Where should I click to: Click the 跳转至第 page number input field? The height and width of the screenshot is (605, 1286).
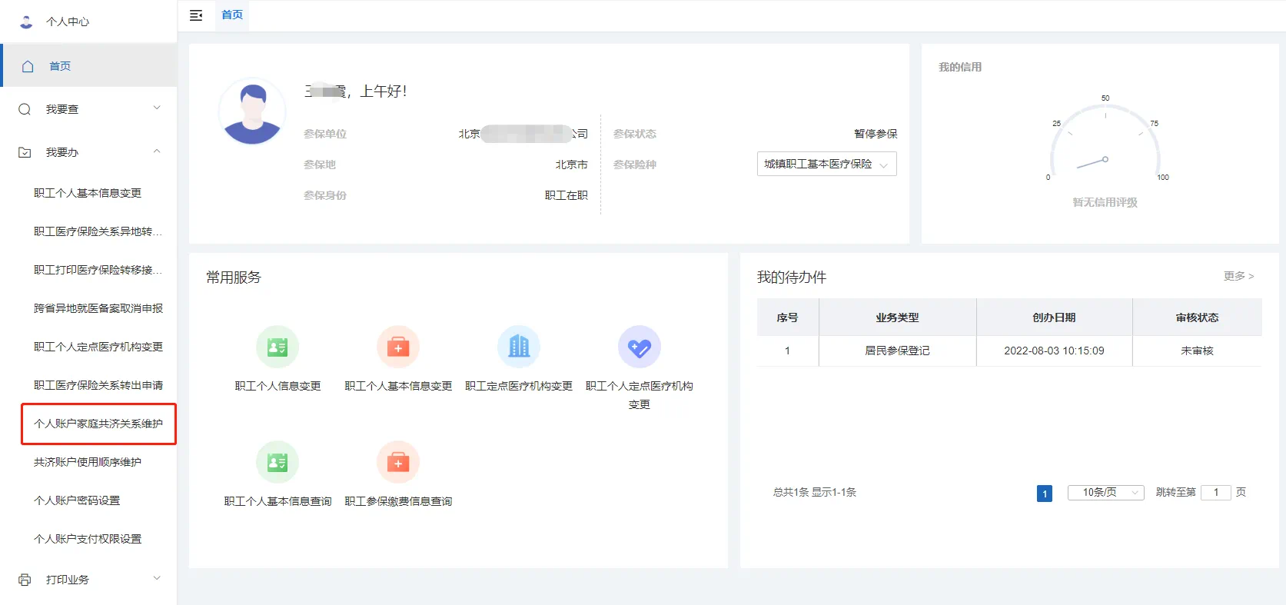click(1216, 493)
